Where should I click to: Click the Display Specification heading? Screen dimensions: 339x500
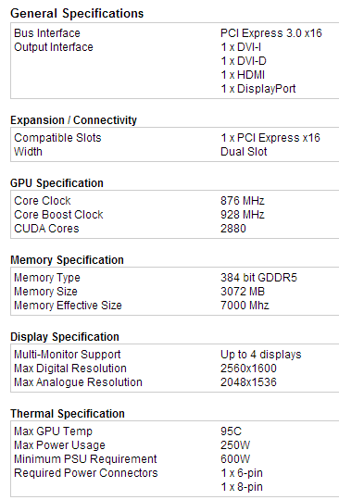[x=65, y=337]
